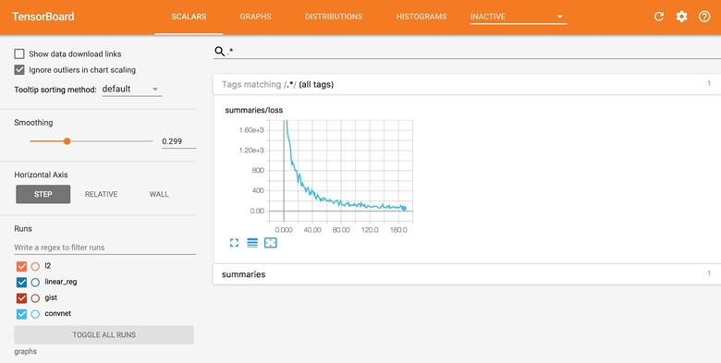The image size is (721, 363).
Task: Select only convnet run radio button
Action: click(35, 314)
